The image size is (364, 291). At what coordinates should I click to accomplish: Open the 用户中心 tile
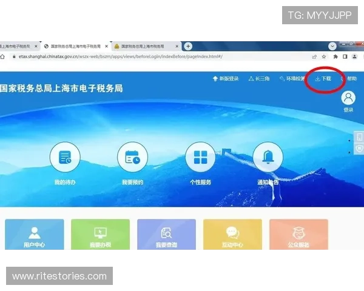click(x=35, y=235)
